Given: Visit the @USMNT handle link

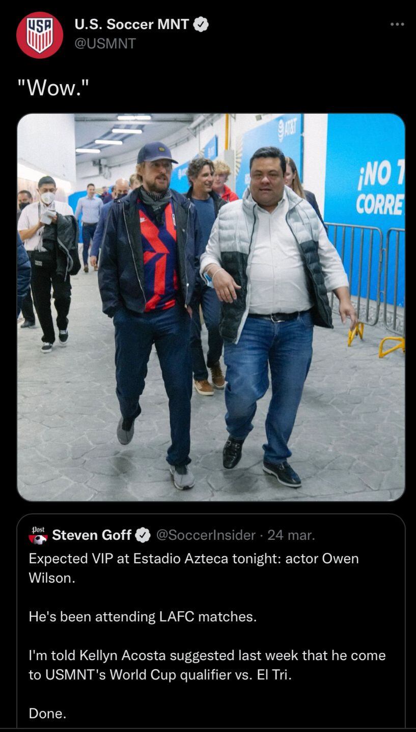Looking at the screenshot, I should tap(105, 44).
